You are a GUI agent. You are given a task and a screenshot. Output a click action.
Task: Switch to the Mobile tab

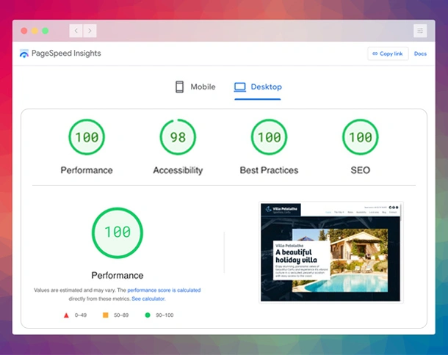click(x=195, y=87)
